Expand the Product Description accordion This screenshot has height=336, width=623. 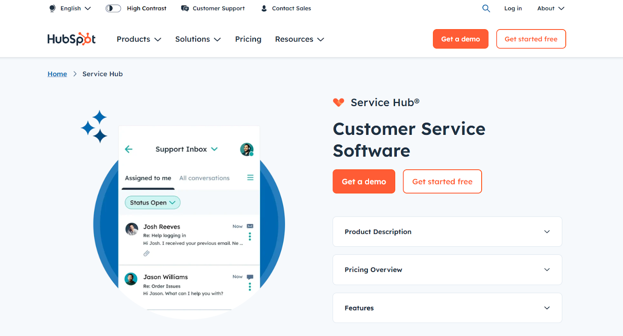tap(447, 232)
